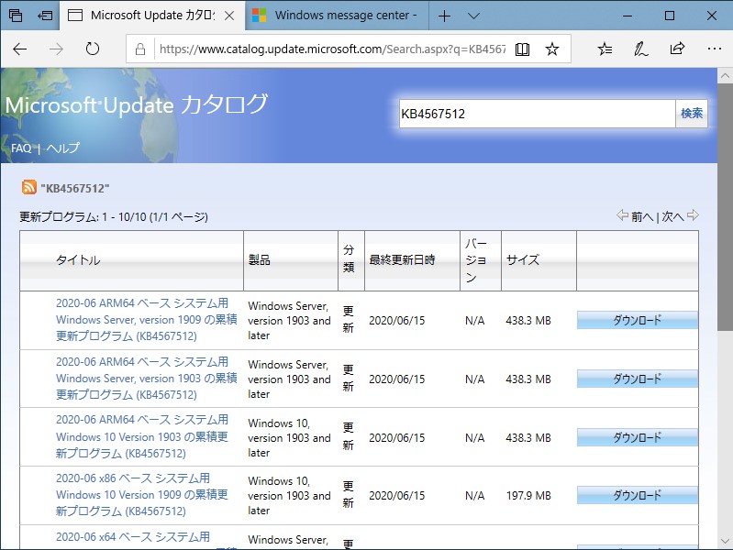Open ARM64 Windows Server version 1903 update link

coord(146,378)
